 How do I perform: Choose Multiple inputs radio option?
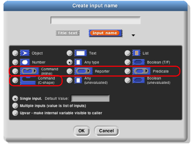[x=15, y=106]
